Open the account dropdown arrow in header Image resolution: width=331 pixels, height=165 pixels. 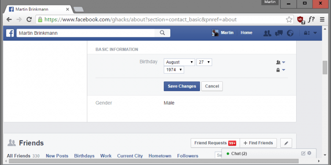pos(315,33)
